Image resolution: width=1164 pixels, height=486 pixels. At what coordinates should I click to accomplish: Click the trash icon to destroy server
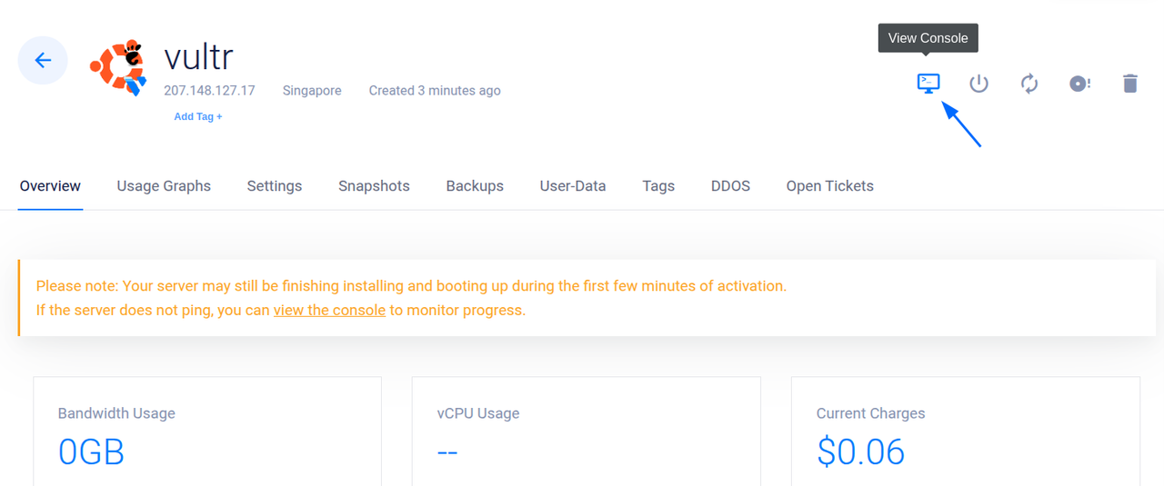(x=1129, y=84)
